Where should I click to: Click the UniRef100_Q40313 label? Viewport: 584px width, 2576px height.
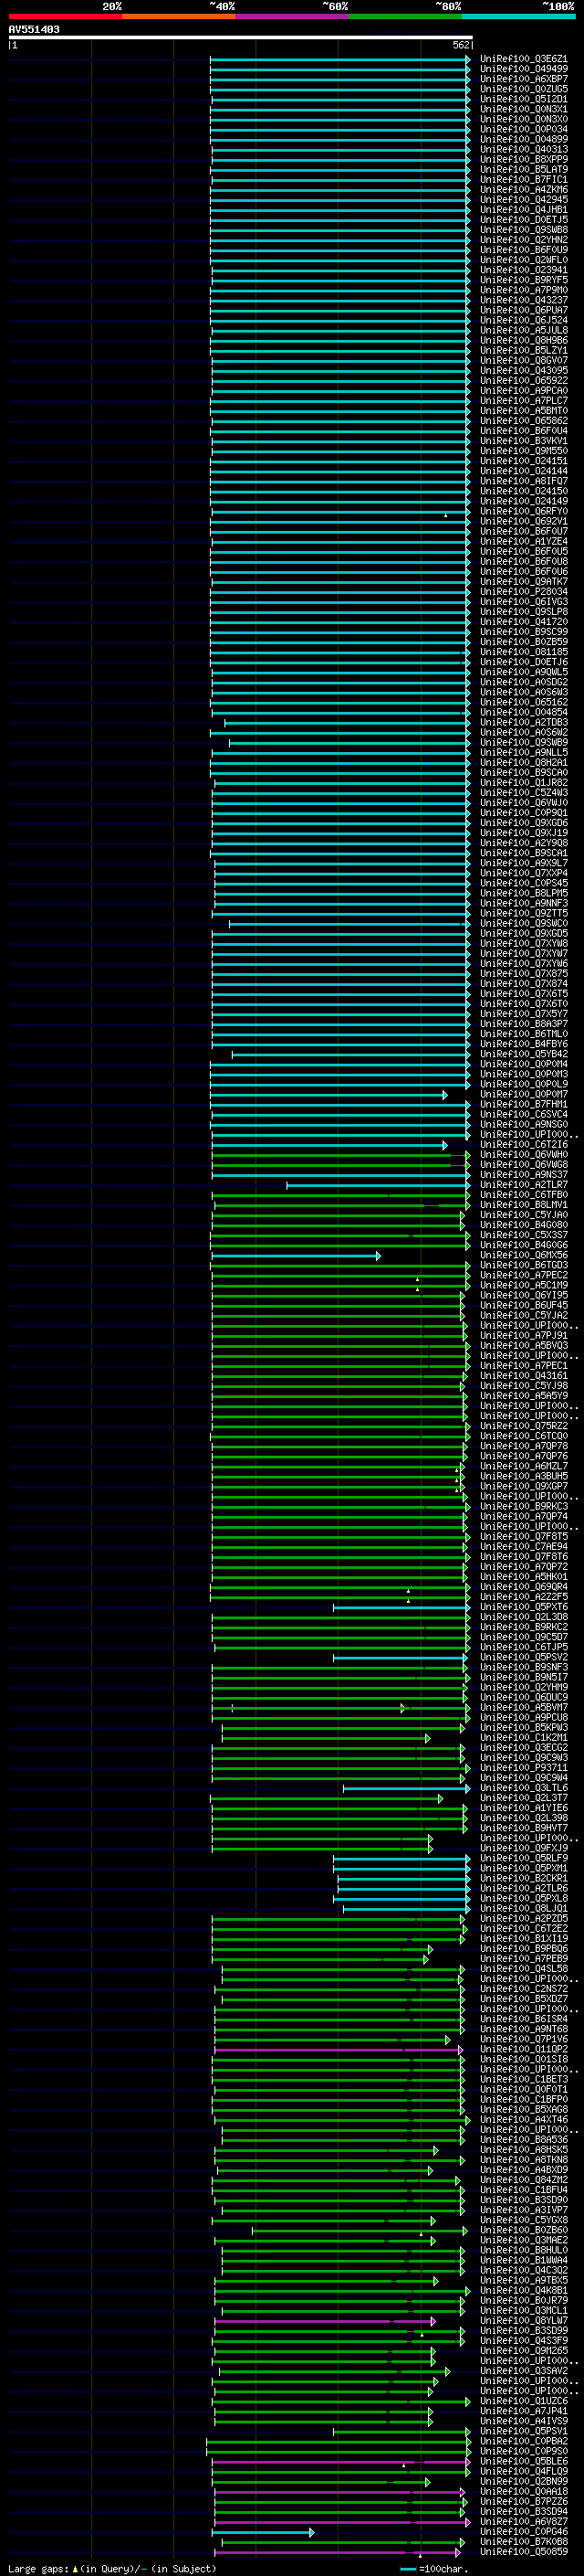524,149
